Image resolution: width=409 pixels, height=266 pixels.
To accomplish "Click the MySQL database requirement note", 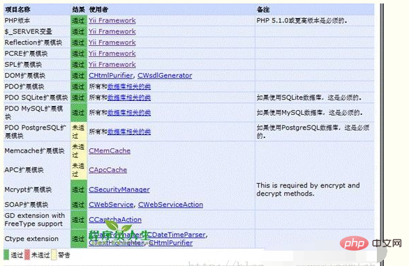I will click(x=310, y=112).
